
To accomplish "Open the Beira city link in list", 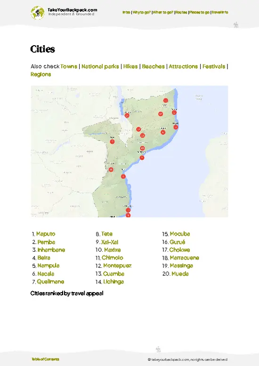I will (44, 258).
